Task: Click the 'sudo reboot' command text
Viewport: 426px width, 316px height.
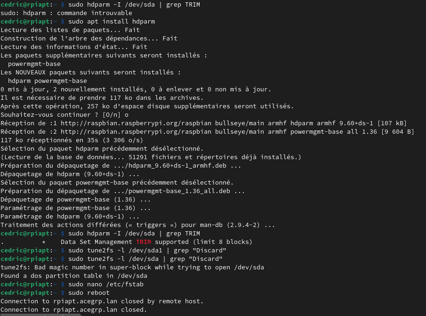Action: pos(89,292)
